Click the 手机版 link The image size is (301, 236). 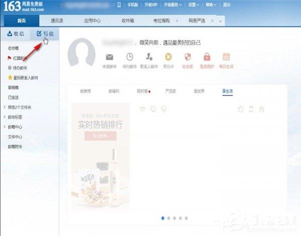[132, 5]
